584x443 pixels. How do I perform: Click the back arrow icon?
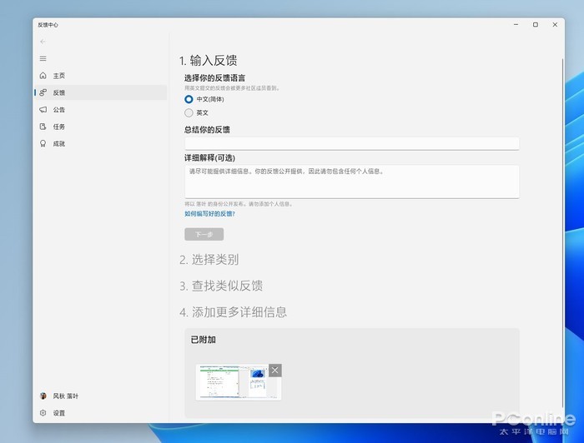[43, 42]
